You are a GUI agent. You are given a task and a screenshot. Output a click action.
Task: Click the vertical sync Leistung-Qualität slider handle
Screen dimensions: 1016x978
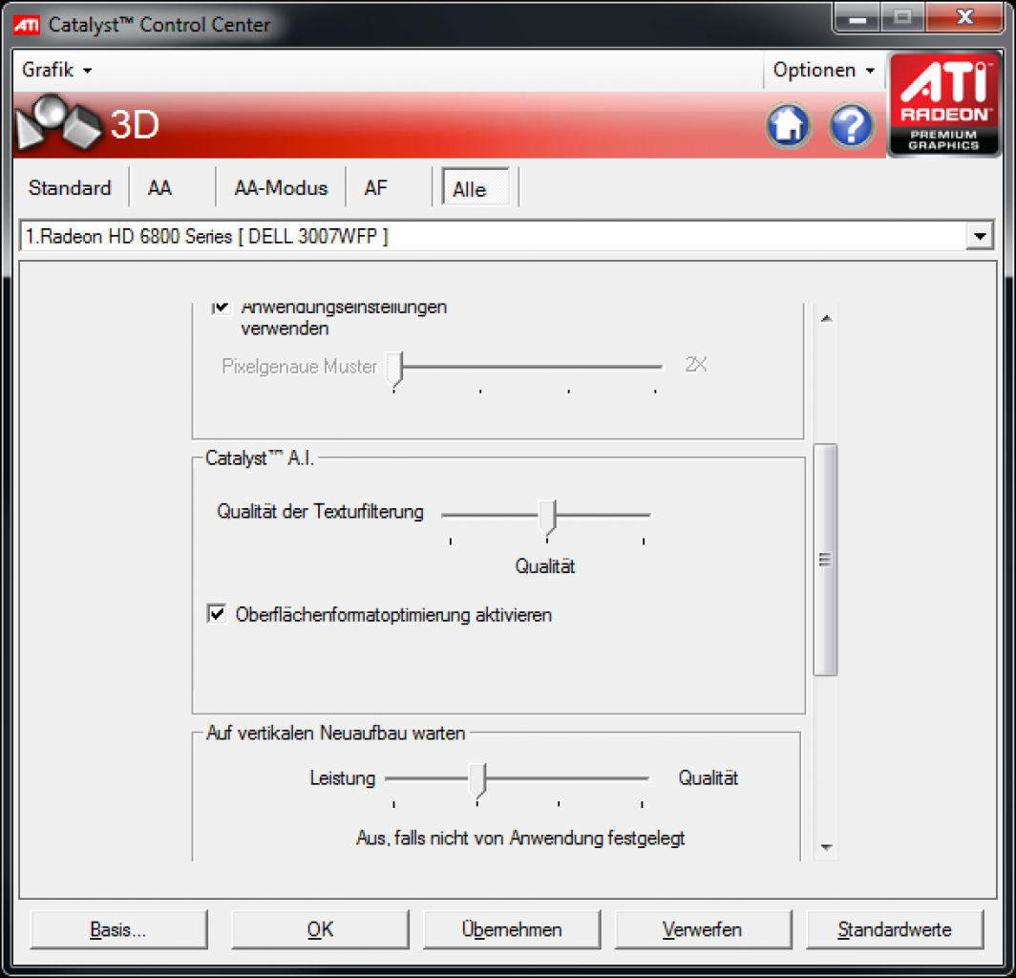(x=478, y=781)
